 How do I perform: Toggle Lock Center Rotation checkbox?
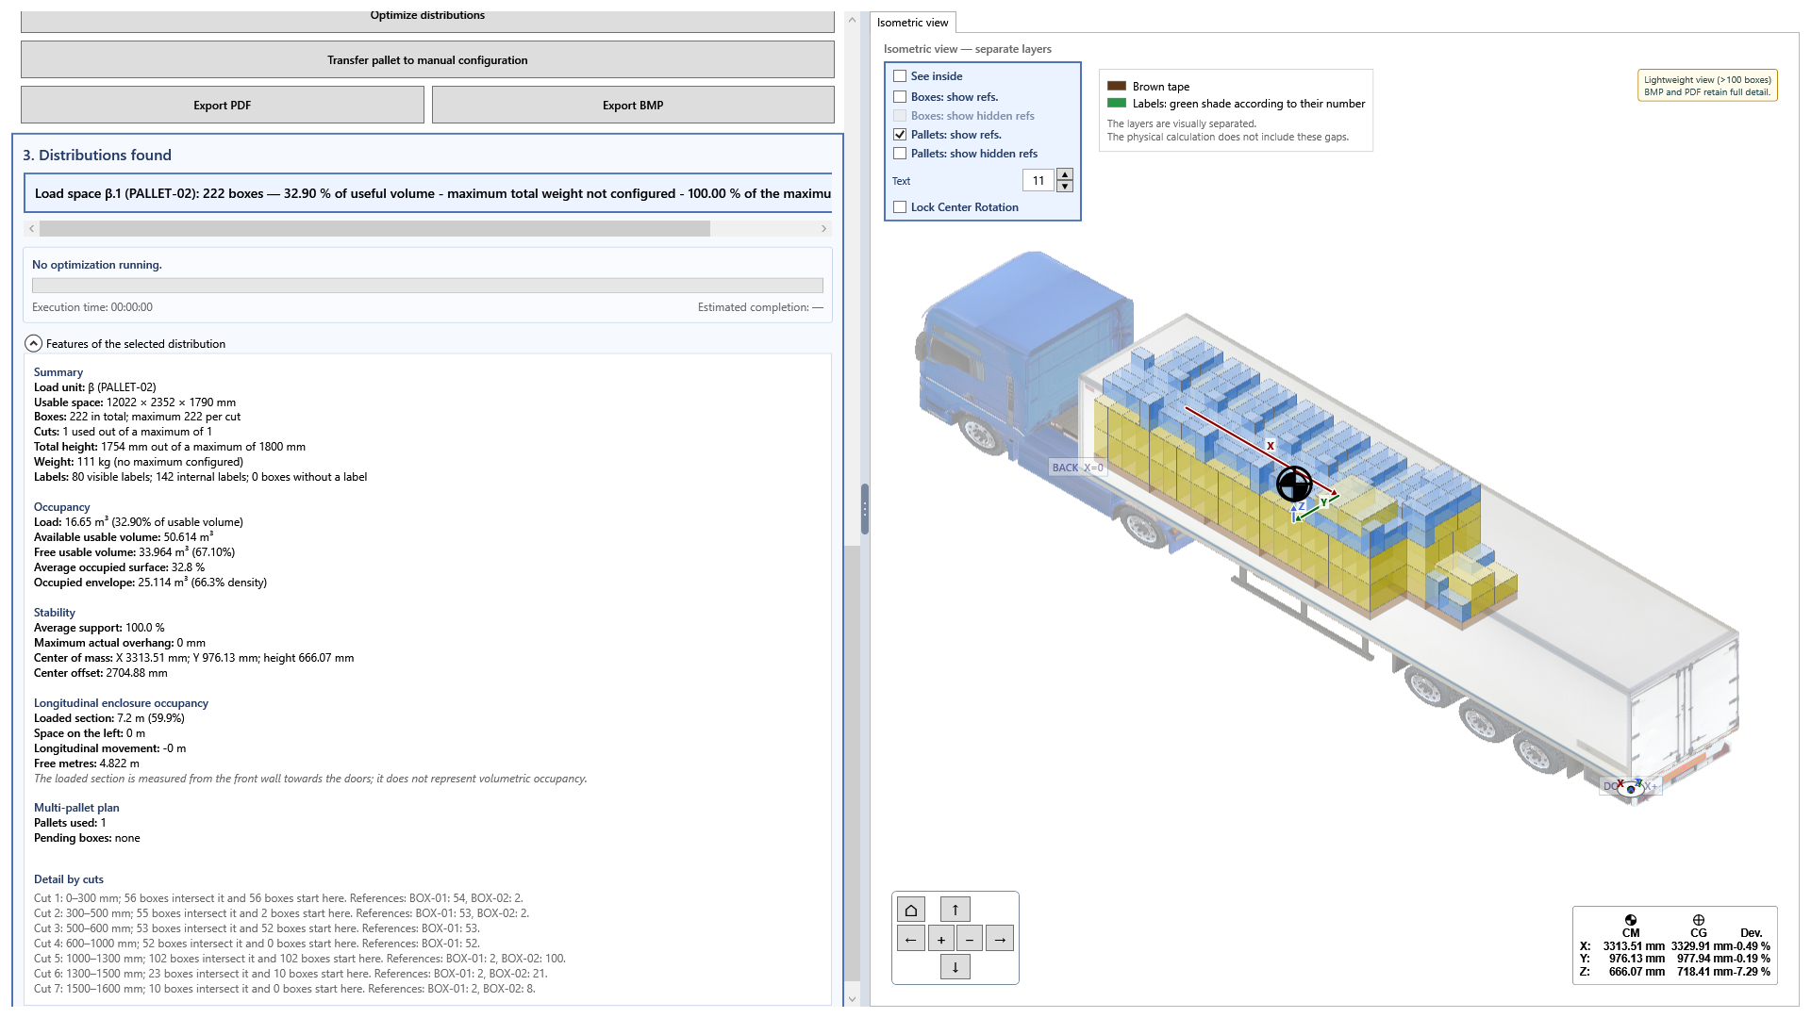click(900, 207)
